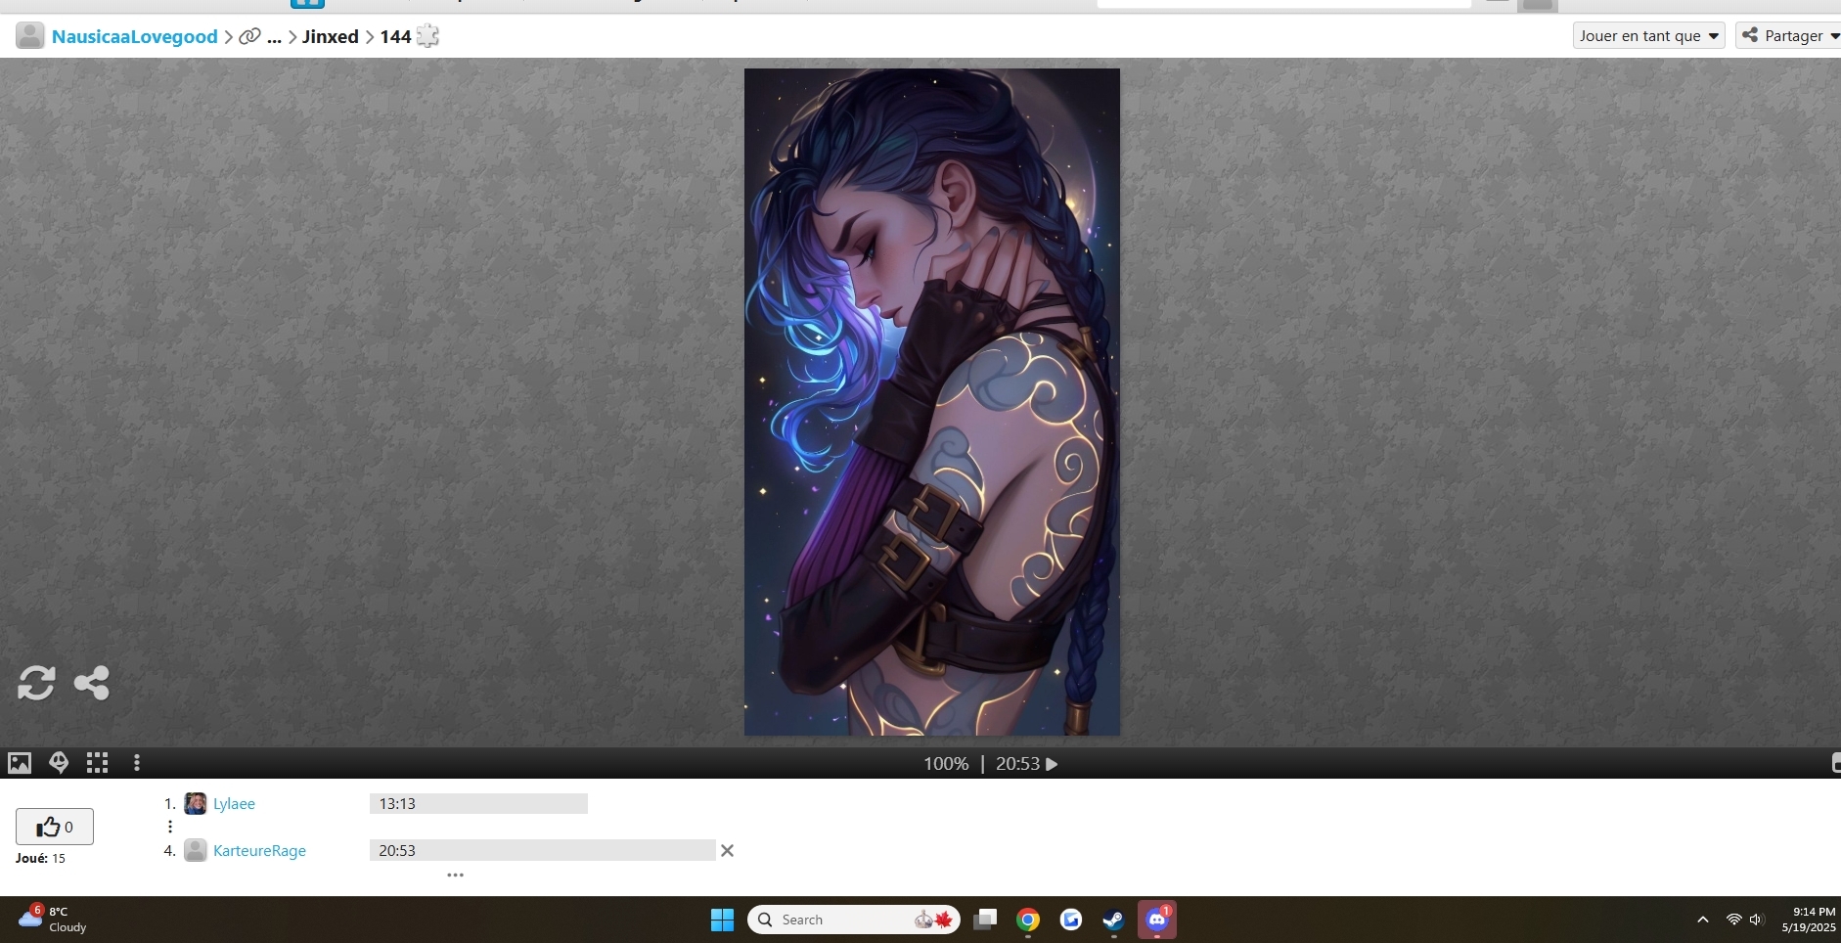The image size is (1841, 943).
Task: Open the Windows Start menu
Action: [722, 920]
